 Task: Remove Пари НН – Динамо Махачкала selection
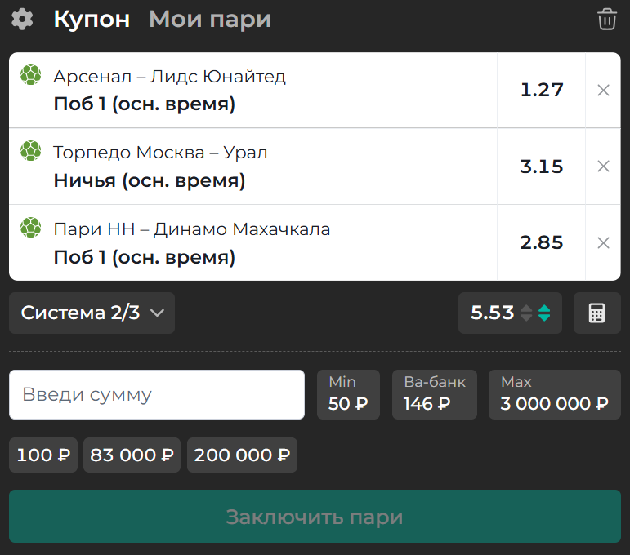coord(603,242)
